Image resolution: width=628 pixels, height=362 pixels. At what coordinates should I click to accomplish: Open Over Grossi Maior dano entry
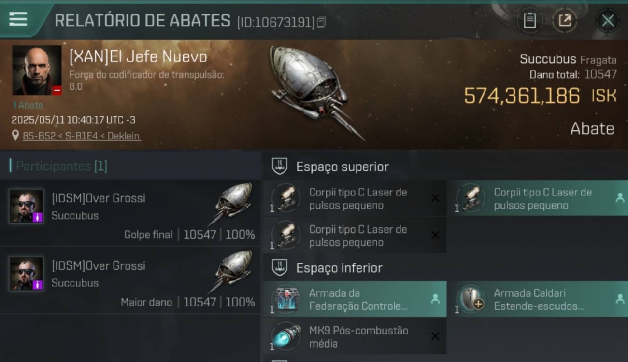(x=130, y=280)
